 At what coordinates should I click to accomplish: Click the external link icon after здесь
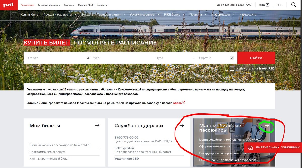[184, 102]
